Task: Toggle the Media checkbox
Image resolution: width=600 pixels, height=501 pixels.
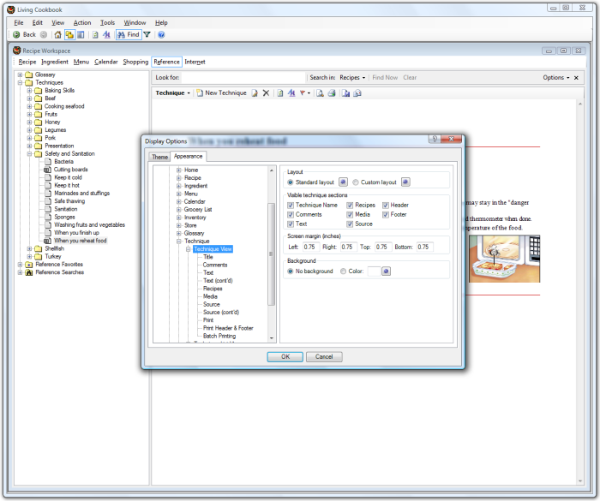Action: (350, 215)
